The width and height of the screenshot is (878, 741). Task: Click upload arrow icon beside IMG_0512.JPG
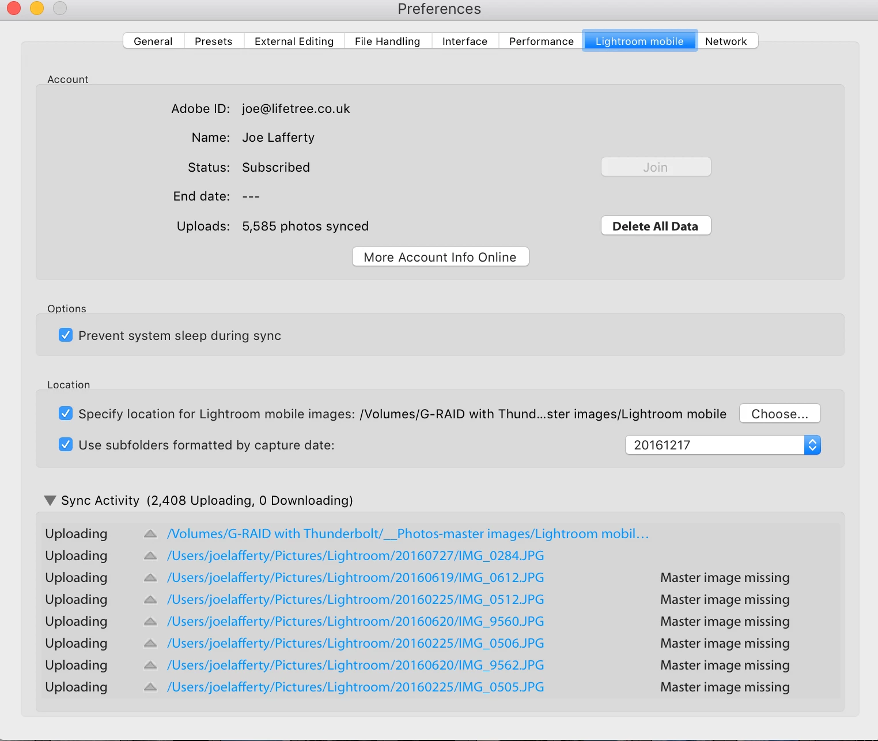[150, 600]
